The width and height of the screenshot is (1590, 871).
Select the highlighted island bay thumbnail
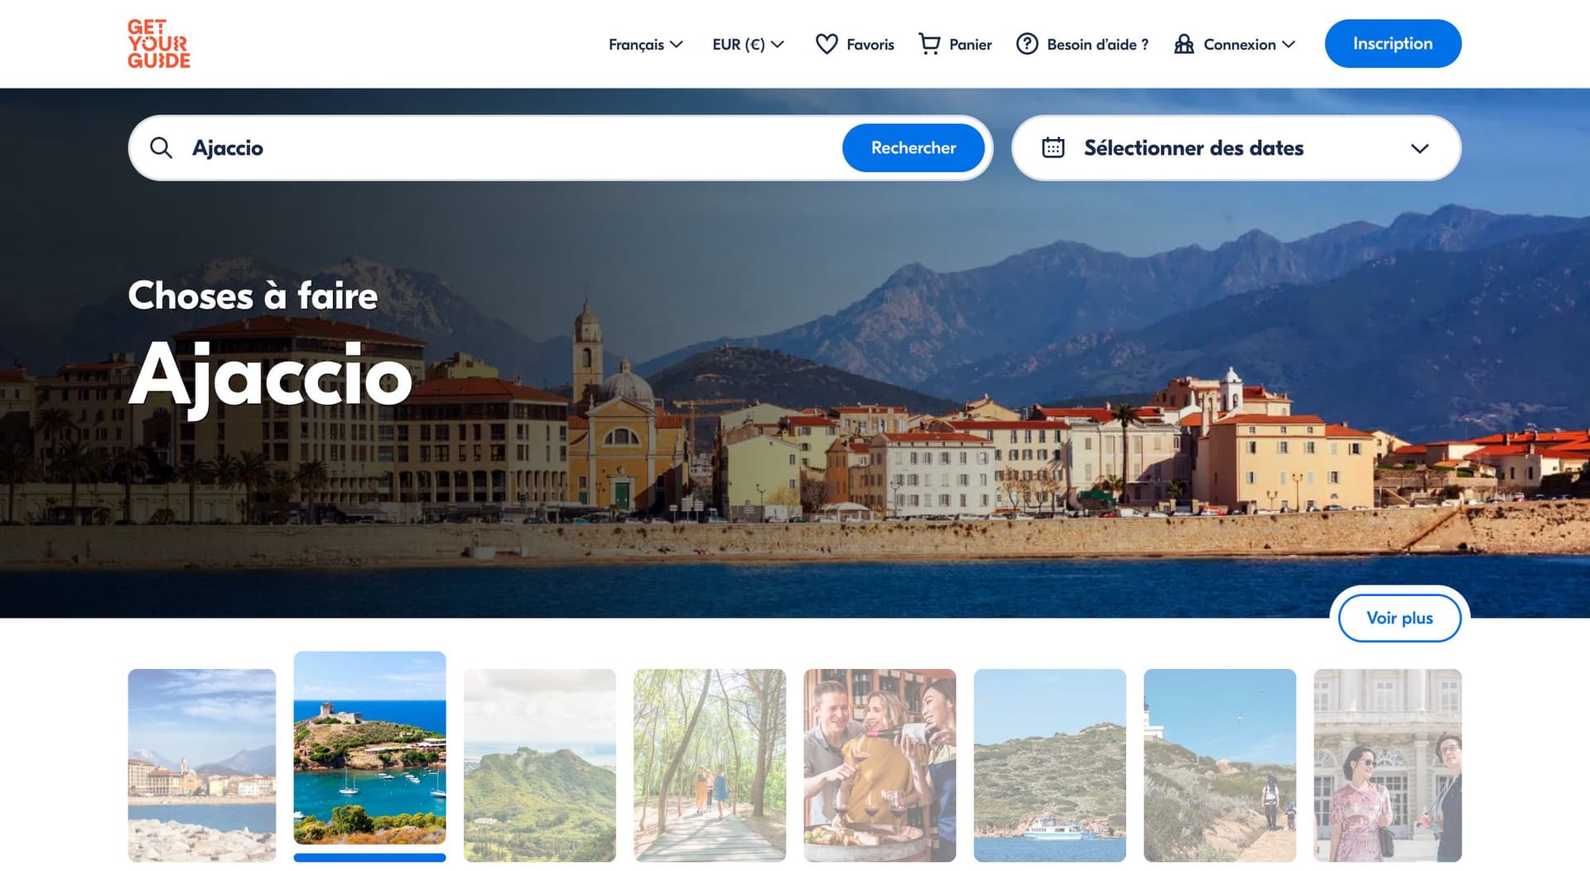[x=369, y=748]
